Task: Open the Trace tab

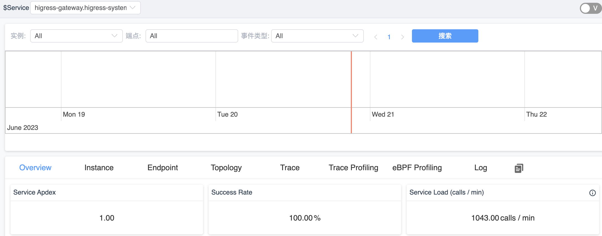Action: 290,168
